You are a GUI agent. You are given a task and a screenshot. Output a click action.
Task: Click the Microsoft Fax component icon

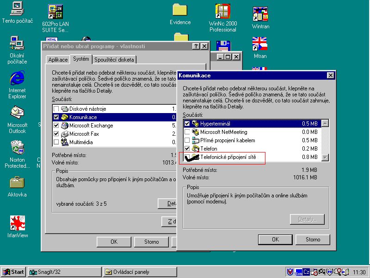click(64, 134)
